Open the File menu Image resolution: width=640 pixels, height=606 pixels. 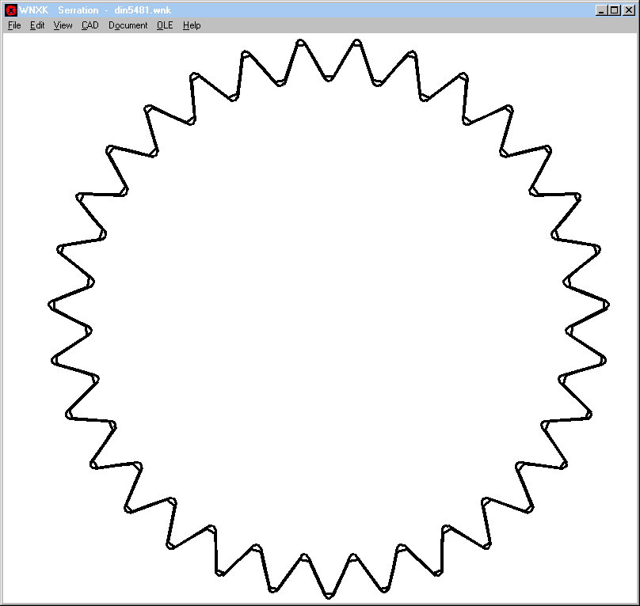(14, 25)
